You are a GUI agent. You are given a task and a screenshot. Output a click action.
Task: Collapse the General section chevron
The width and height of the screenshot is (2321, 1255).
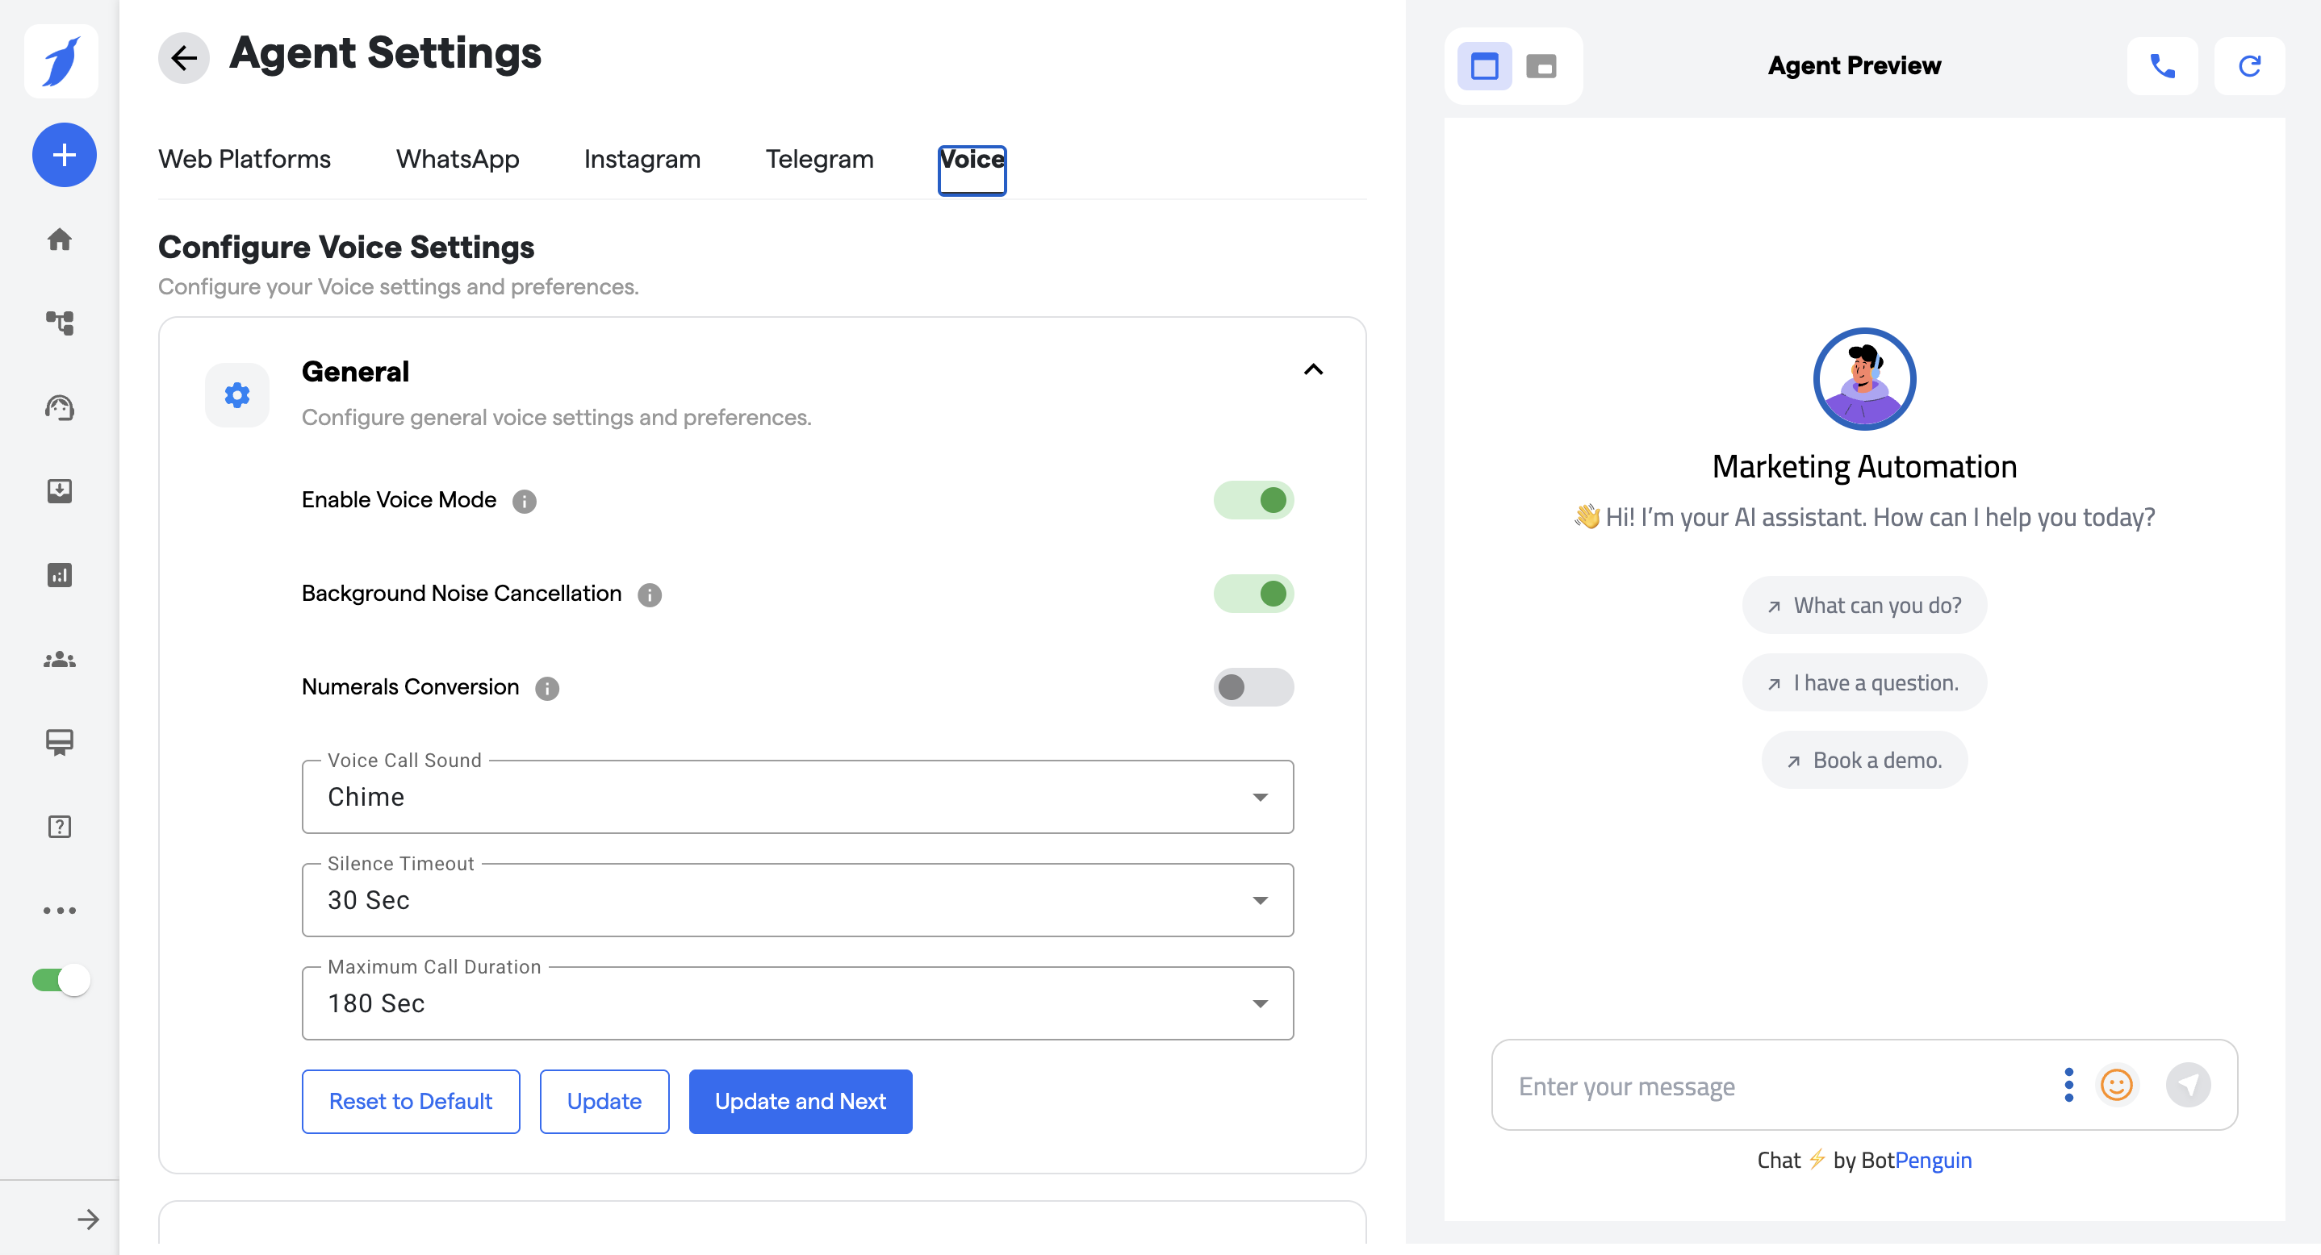1313,370
